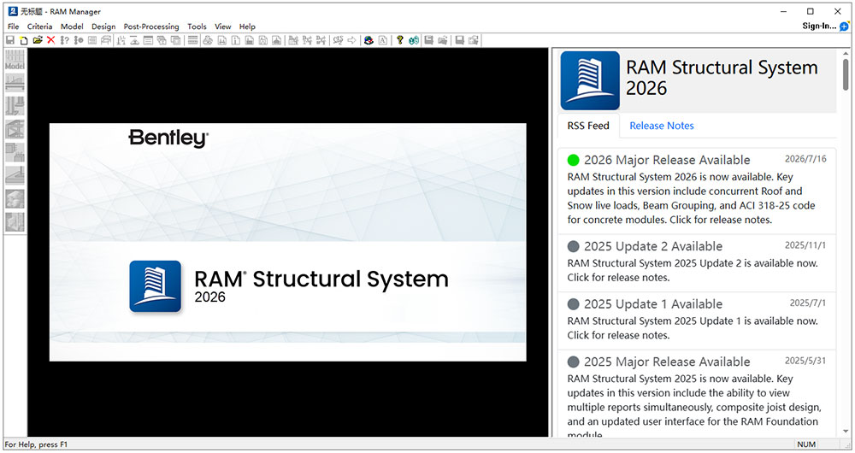Click the red X delete toolbar icon

(51, 40)
